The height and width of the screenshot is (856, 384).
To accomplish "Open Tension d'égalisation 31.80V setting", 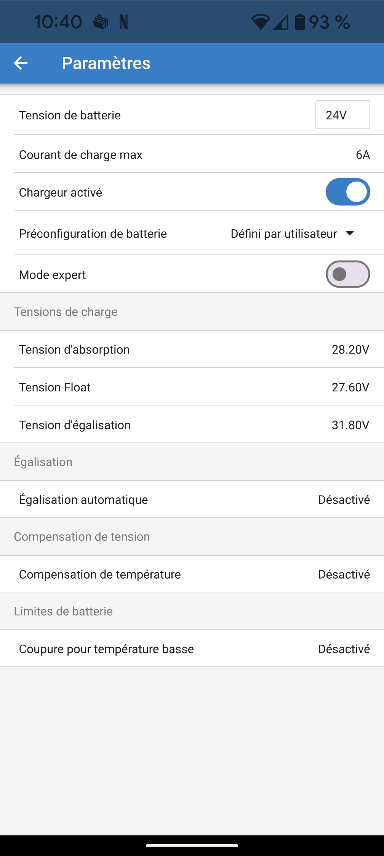I will [350, 425].
